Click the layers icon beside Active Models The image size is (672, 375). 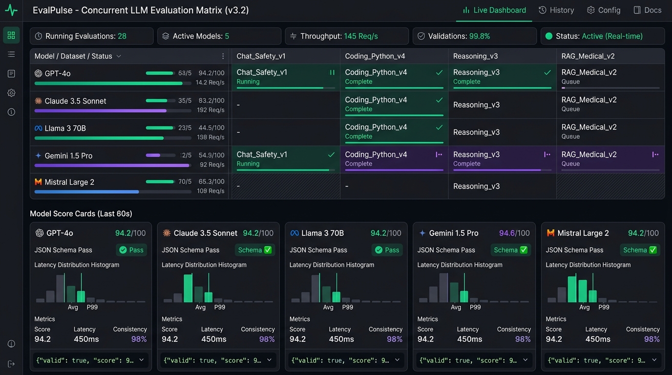click(x=166, y=36)
